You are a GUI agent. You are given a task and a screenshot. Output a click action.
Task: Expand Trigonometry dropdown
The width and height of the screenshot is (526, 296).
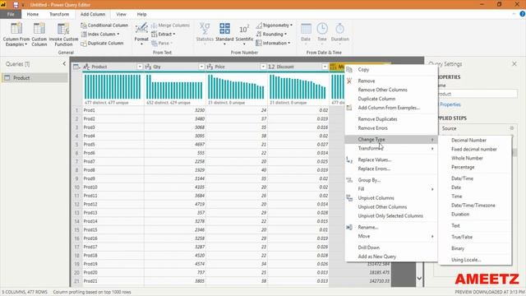point(291,25)
